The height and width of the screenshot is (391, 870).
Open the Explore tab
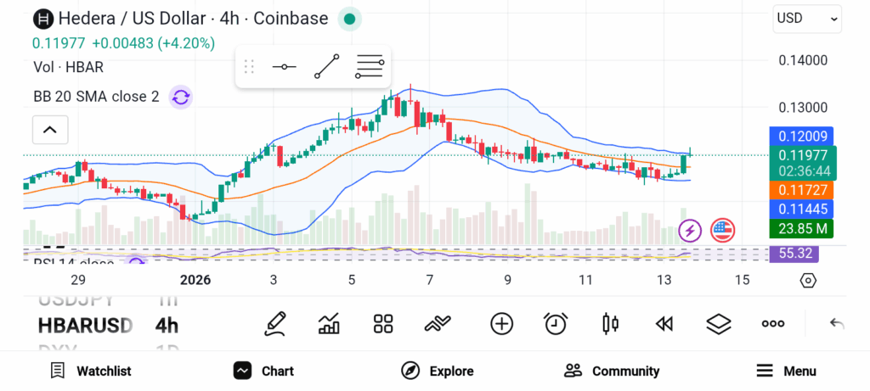(438, 371)
